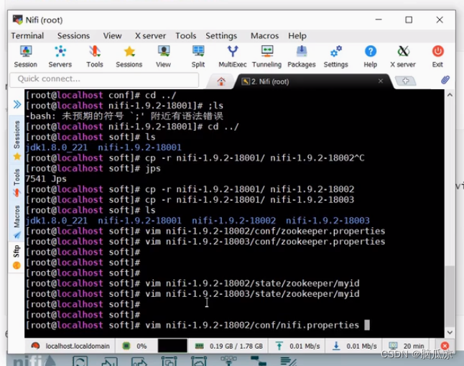Open a new tab with plus button

pyautogui.click(x=405, y=81)
